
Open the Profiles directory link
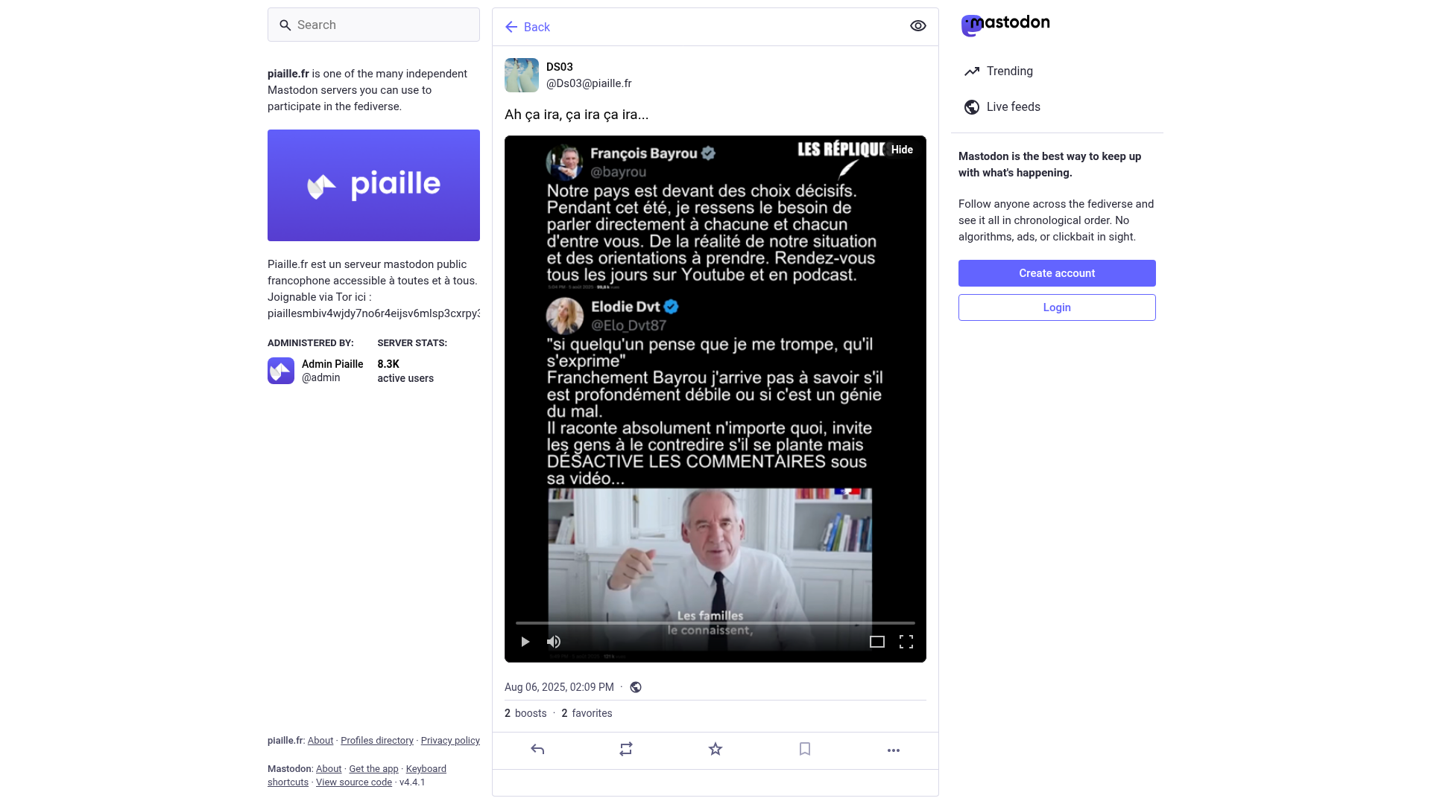tap(377, 741)
